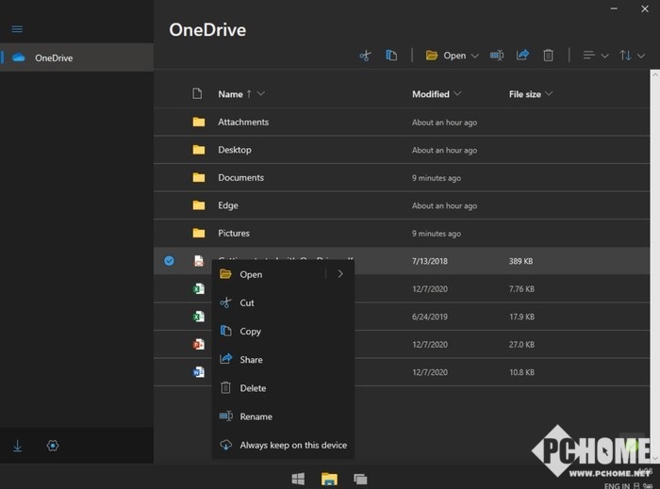Click the download arrow icon in sidebar
This screenshot has height=489, width=660.
[x=18, y=446]
